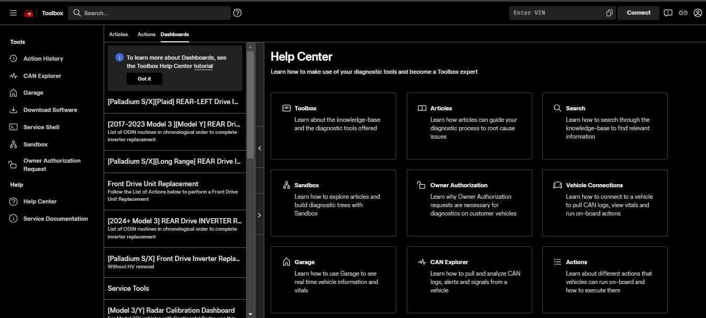
Task: Click the dashboards list scrollbar thumb
Action: click(x=250, y=104)
